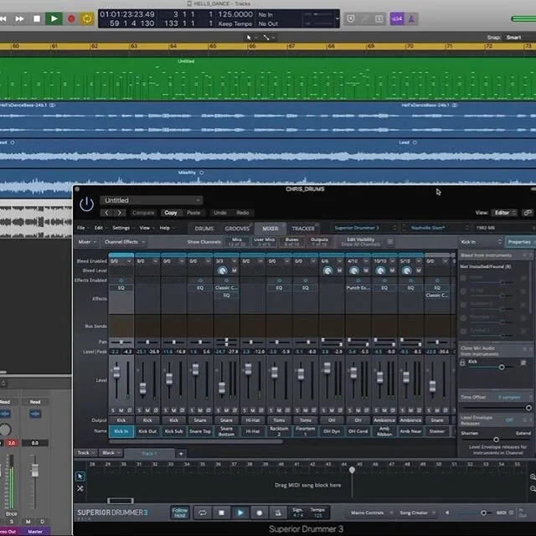
Task: Click the Punch Ex effect slot on OH Cond
Action: [358, 288]
